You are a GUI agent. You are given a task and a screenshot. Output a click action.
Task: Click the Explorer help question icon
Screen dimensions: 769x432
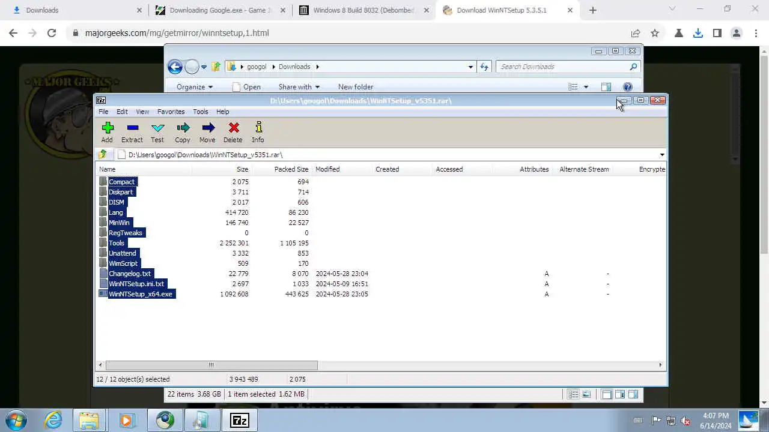(628, 87)
